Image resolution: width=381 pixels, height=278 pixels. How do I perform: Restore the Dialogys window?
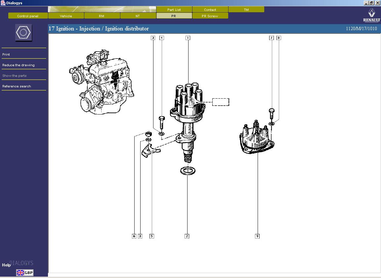tap(371, 3)
